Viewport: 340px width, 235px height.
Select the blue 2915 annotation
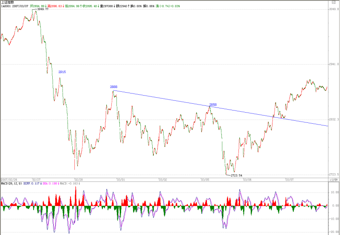point(62,72)
